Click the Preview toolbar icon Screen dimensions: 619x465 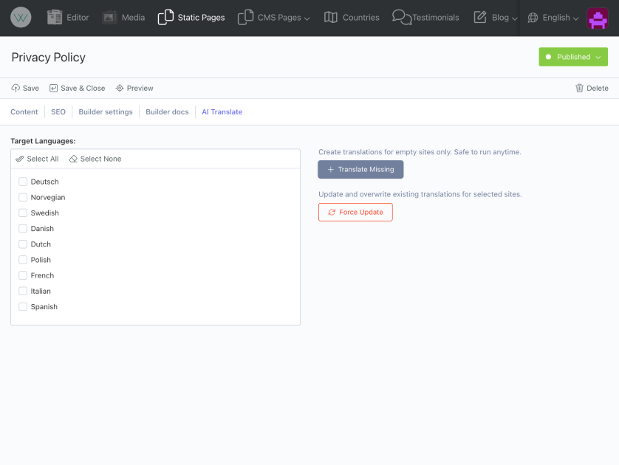120,89
